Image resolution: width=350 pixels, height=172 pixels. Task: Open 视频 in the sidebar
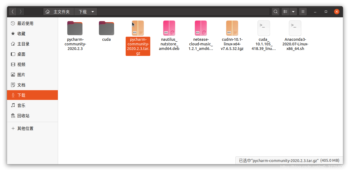32,65
